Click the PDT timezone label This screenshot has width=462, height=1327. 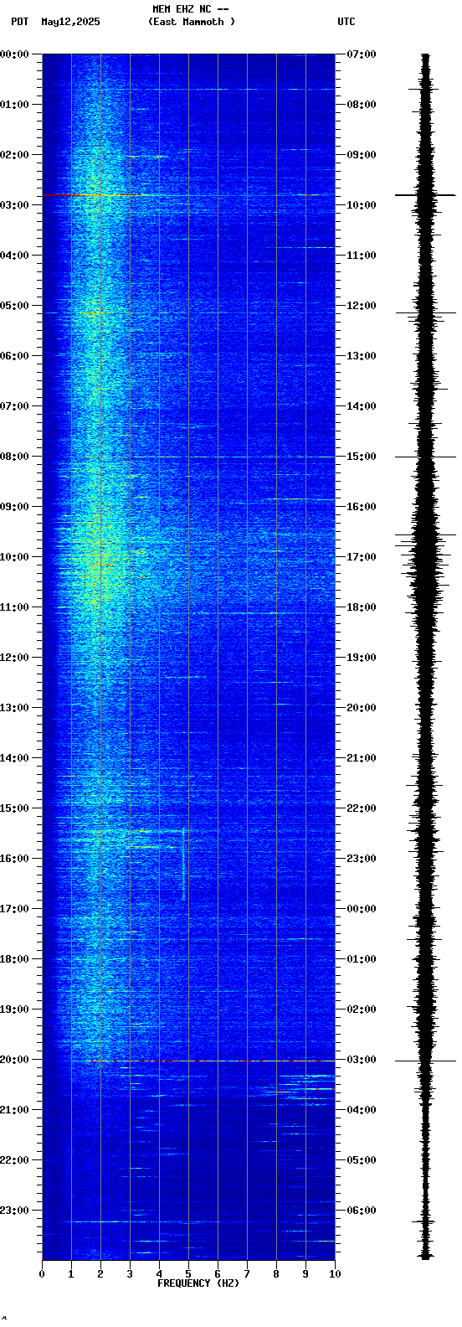[x=19, y=22]
